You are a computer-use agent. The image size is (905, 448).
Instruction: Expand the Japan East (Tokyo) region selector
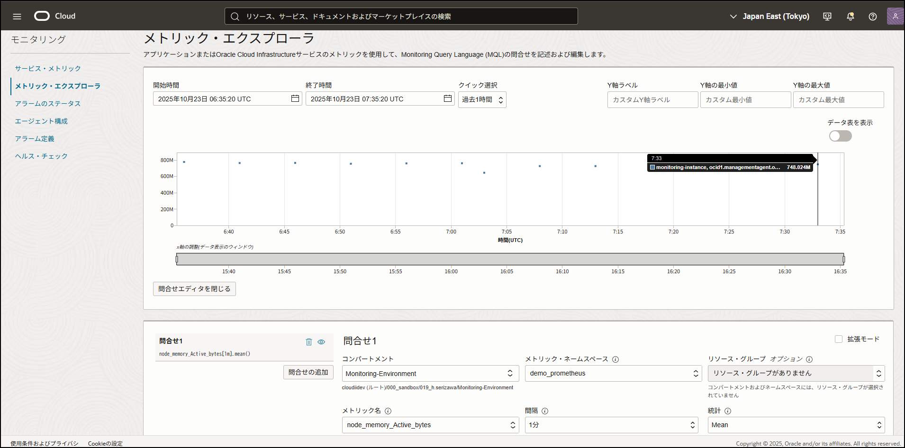(769, 17)
